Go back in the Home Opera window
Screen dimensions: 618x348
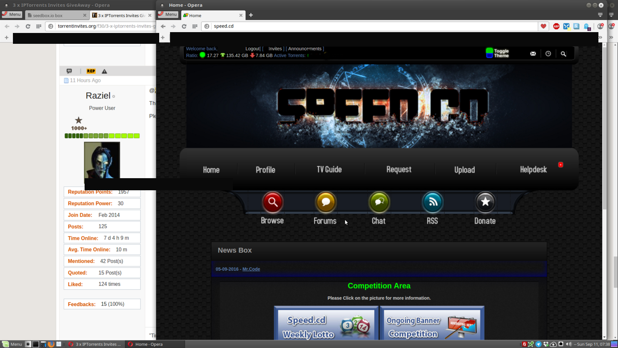click(163, 26)
